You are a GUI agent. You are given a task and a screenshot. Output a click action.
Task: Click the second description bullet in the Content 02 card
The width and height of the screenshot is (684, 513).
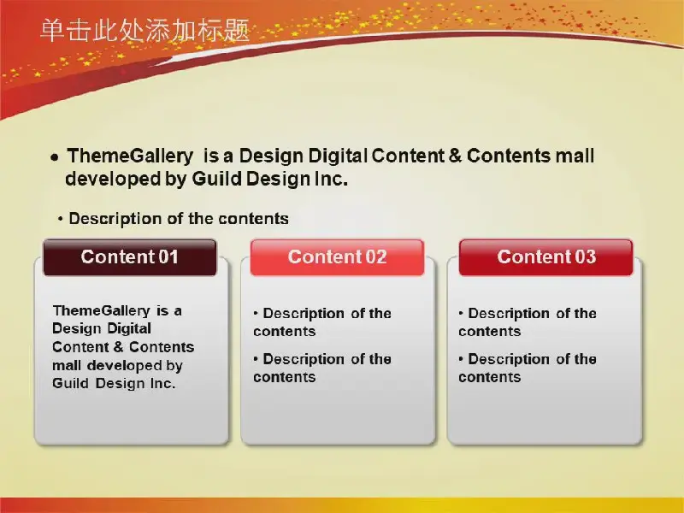pos(322,368)
